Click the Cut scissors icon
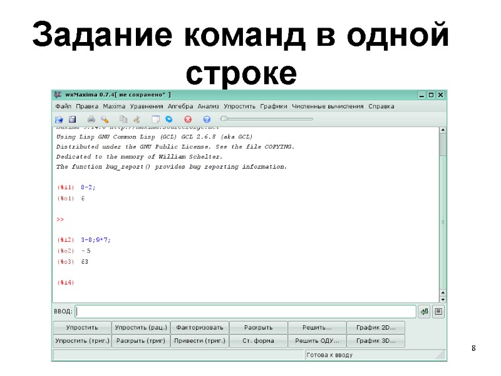 [137, 119]
